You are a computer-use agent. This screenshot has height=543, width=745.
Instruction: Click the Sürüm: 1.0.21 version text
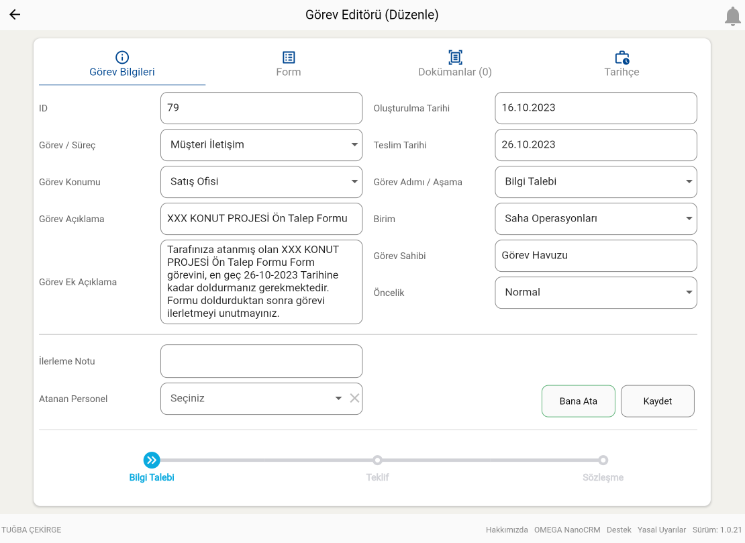click(x=717, y=530)
